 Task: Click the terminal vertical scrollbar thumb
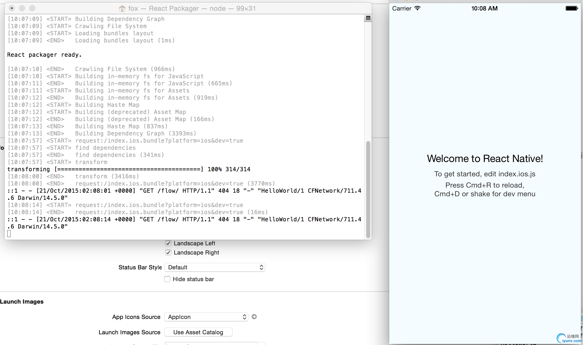368,189
